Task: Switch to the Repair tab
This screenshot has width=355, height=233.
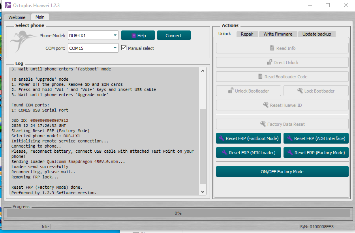Action: click(247, 34)
